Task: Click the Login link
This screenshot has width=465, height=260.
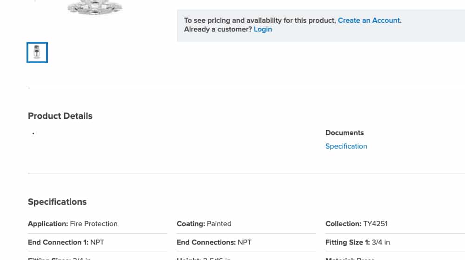Action: pyautogui.click(x=263, y=29)
